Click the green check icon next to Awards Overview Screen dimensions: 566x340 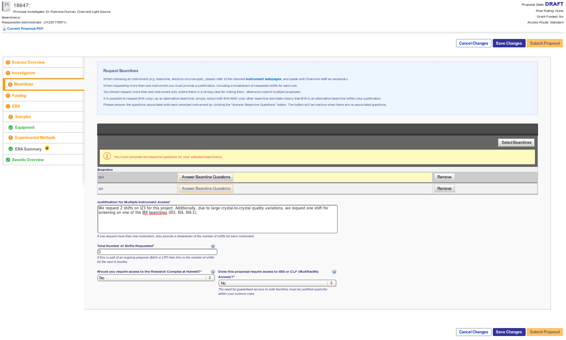8,160
